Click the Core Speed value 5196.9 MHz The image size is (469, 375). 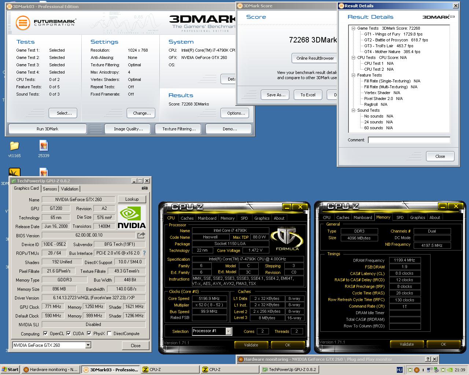(209, 298)
